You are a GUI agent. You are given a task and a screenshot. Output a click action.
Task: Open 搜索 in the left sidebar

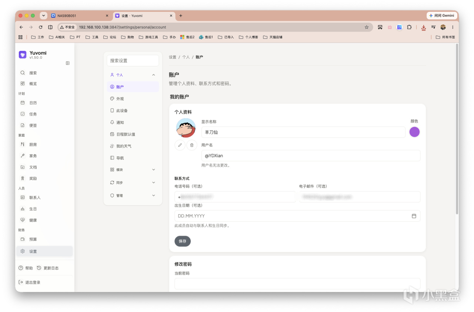coord(44,73)
